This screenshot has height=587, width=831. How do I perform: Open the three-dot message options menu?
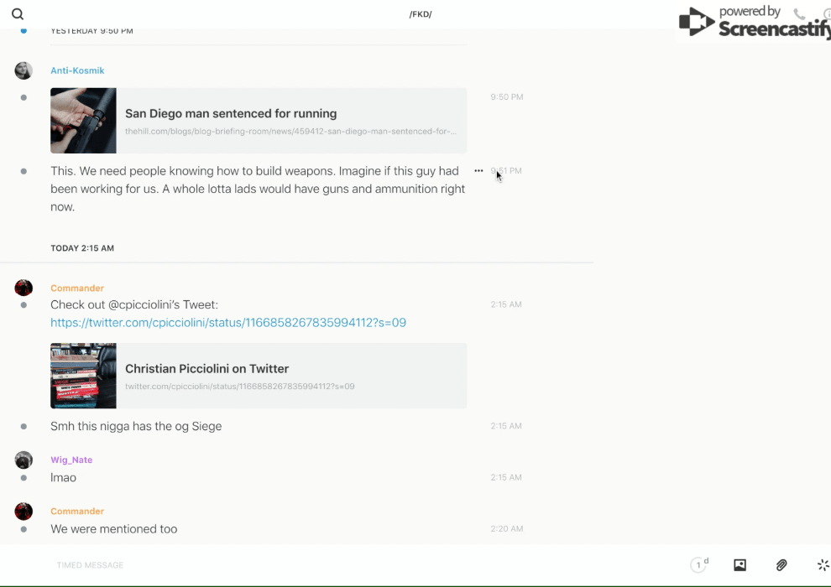tap(478, 171)
